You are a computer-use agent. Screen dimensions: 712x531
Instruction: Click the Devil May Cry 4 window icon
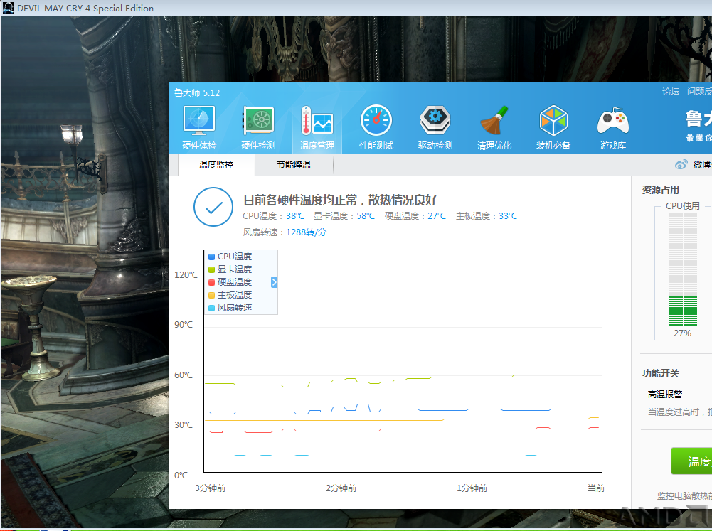click(x=8, y=8)
